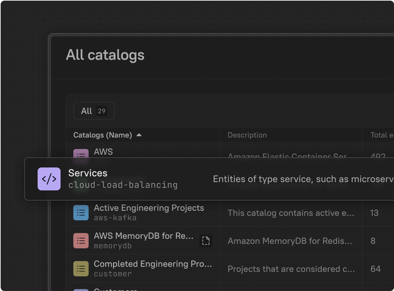Click the Catalogs (Name) column header

[x=103, y=135]
